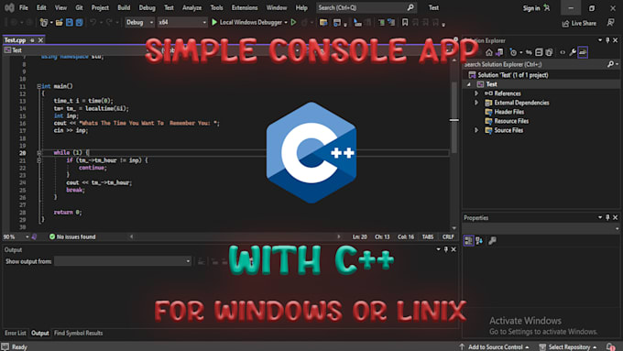Open Local Windows Debugger dropdown arrow
623x351 pixels.
pos(286,23)
